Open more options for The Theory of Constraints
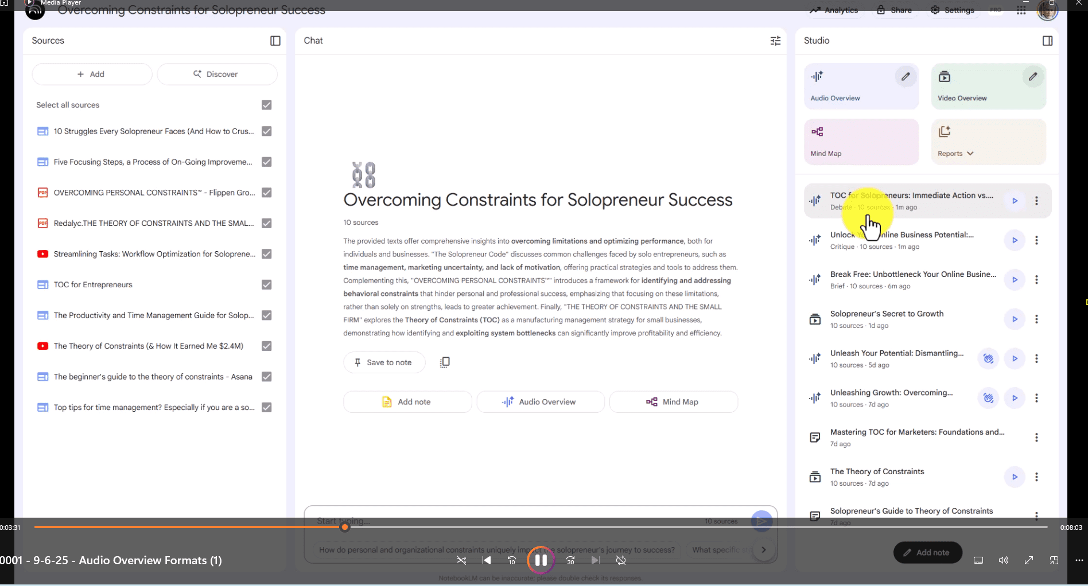 (1036, 477)
